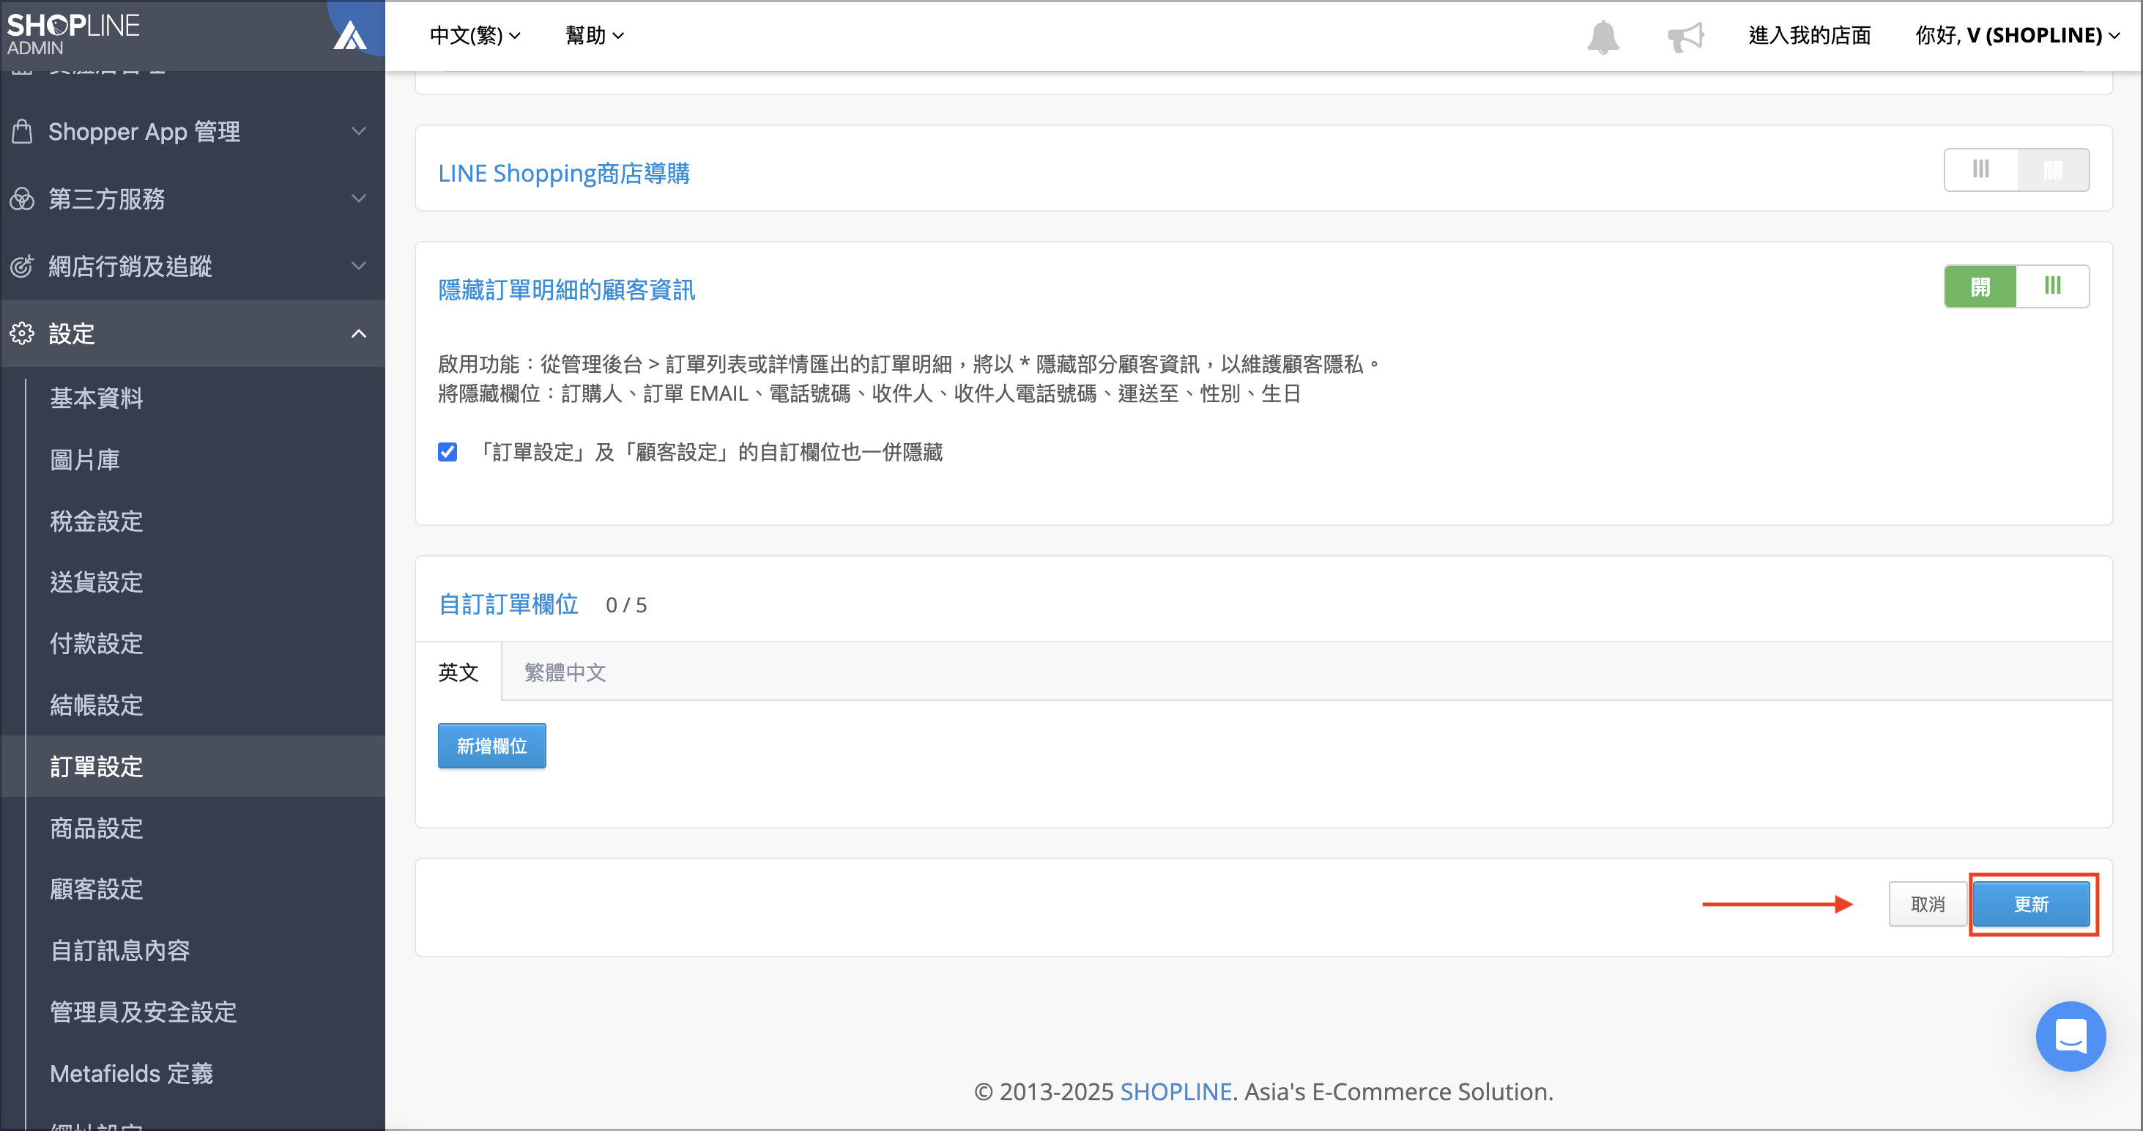Open 基本資料 in settings sidebar
Screen dimensions: 2143x1131
coord(97,398)
